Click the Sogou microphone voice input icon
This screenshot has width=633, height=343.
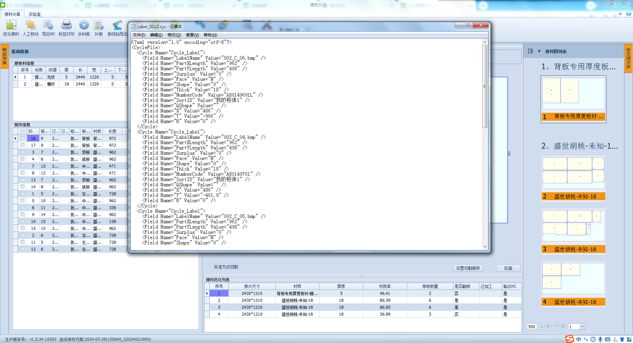pos(600,339)
